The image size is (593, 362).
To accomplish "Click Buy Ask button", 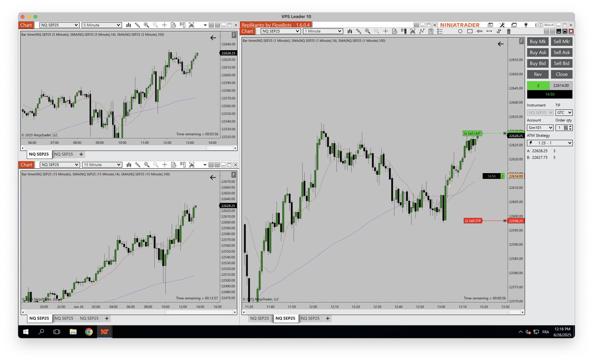I will click(538, 52).
